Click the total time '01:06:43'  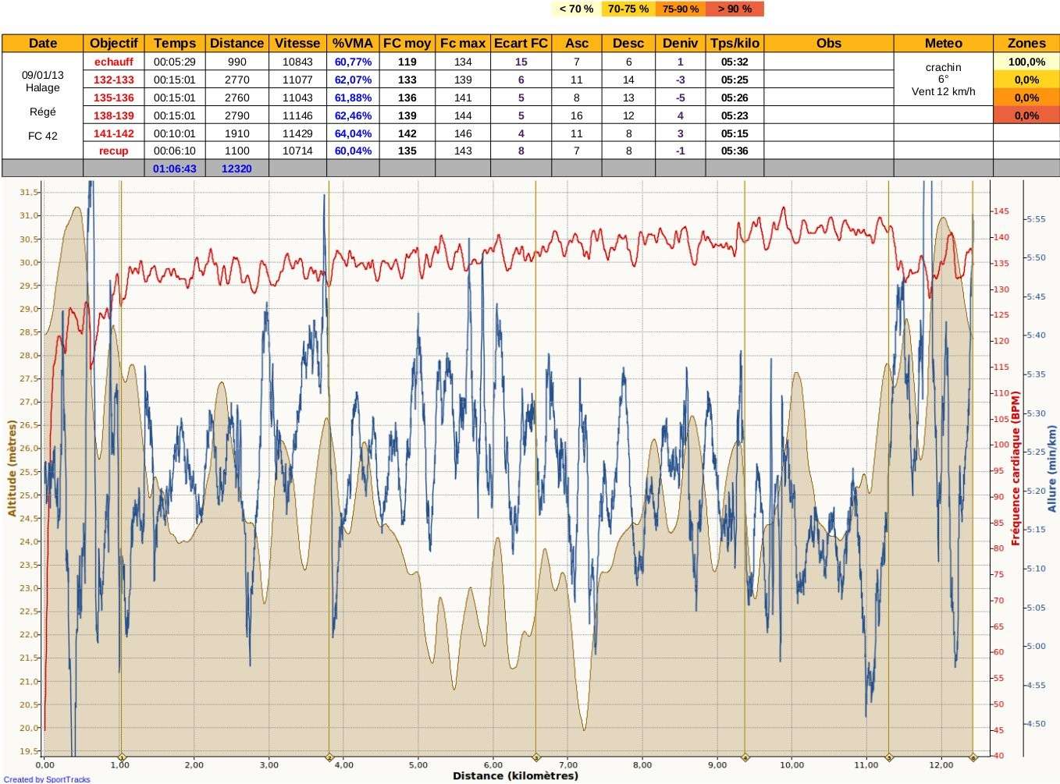[175, 169]
